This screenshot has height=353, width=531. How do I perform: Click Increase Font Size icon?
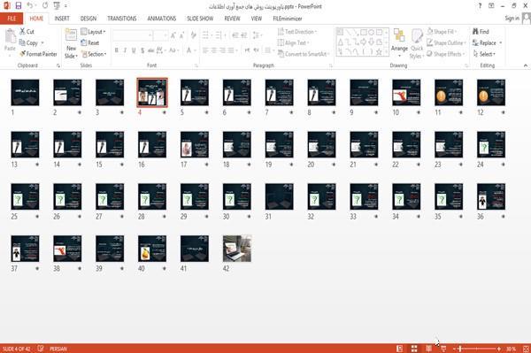click(x=173, y=35)
